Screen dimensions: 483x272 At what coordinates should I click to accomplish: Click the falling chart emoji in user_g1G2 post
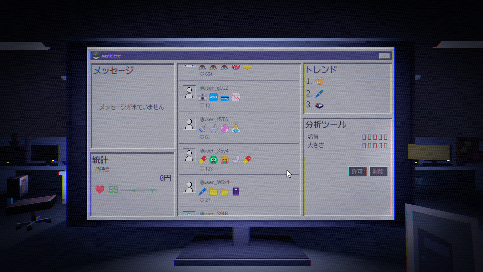pyautogui.click(x=236, y=97)
